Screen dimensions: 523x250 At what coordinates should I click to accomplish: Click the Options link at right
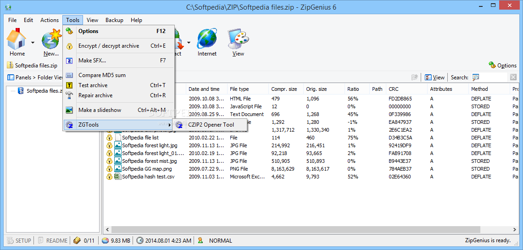(x=502, y=65)
